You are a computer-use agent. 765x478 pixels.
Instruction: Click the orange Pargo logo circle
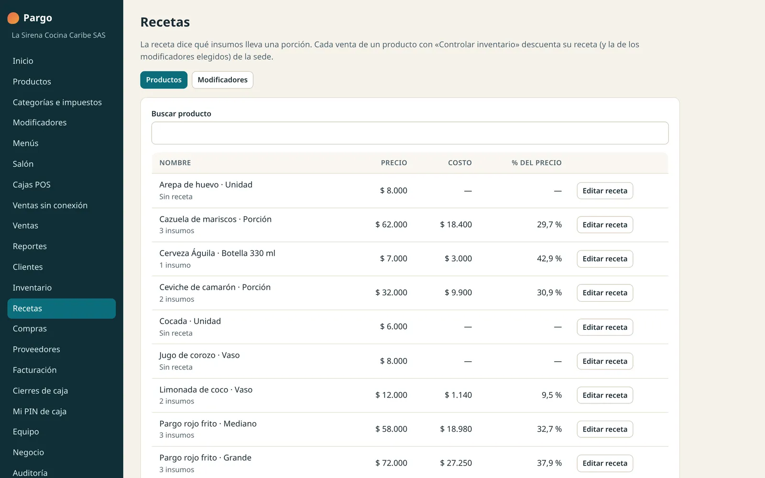click(x=13, y=18)
